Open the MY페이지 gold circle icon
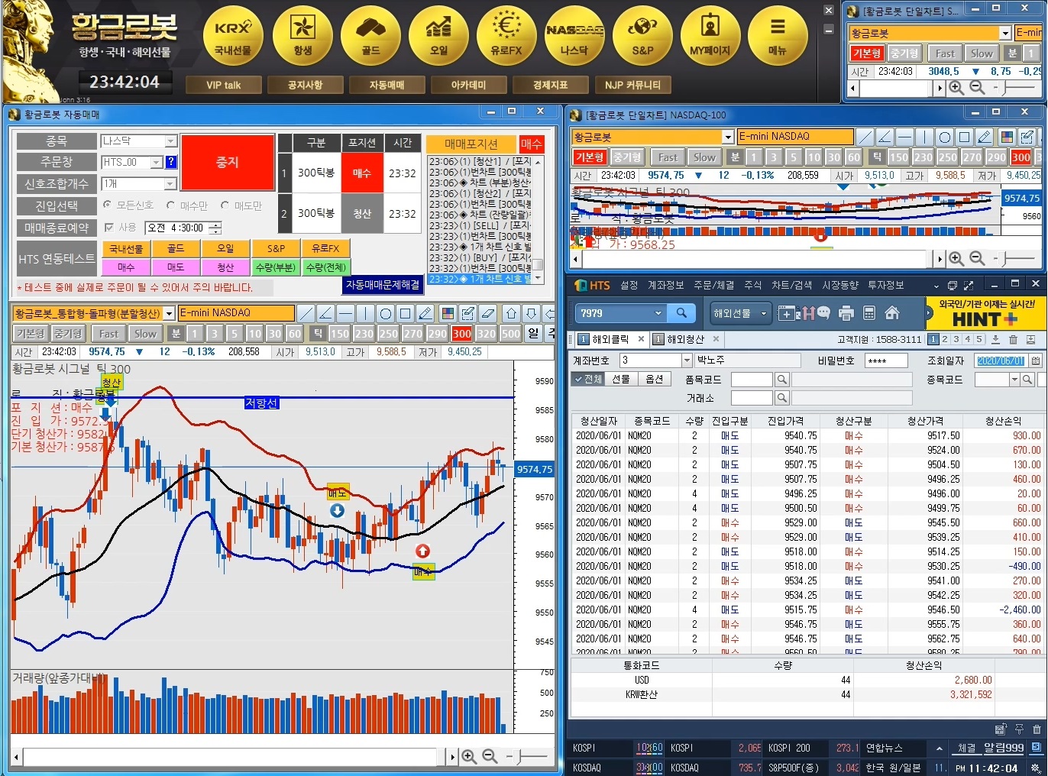Screen dimensions: 1048x776 (710, 36)
